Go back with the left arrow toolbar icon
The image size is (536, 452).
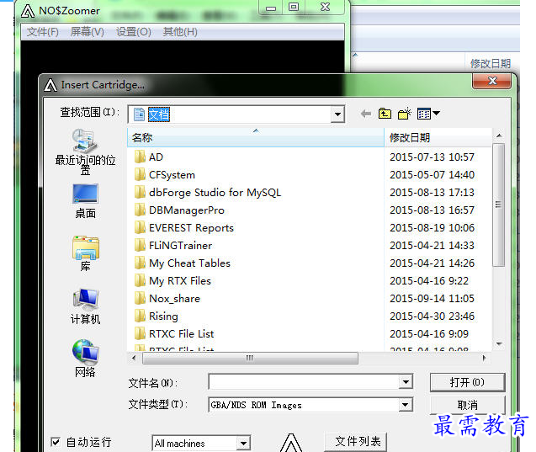[x=366, y=114]
